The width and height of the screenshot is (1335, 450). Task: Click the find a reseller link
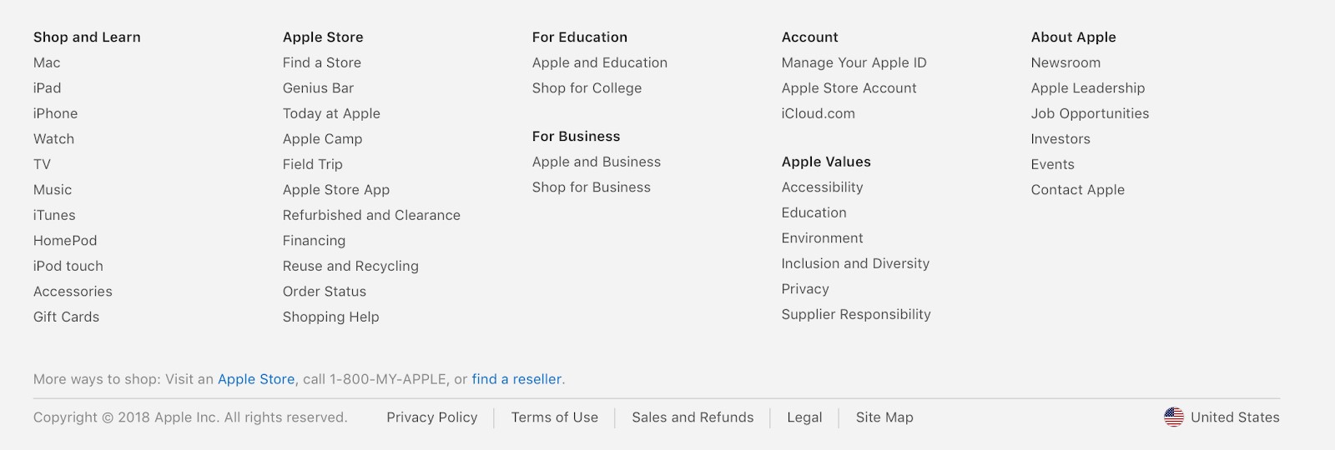[x=517, y=379]
